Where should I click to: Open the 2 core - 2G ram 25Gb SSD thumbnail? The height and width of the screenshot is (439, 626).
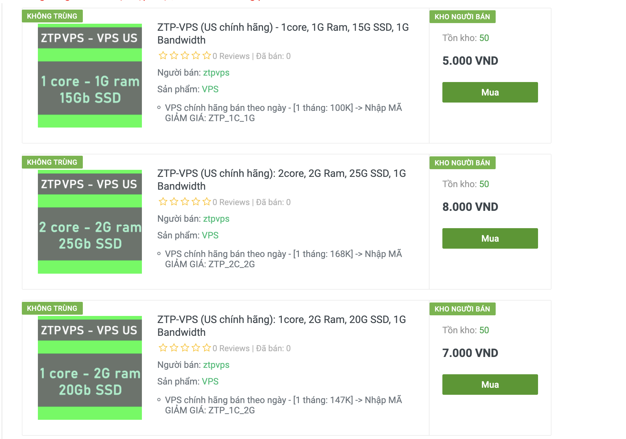[x=90, y=222]
